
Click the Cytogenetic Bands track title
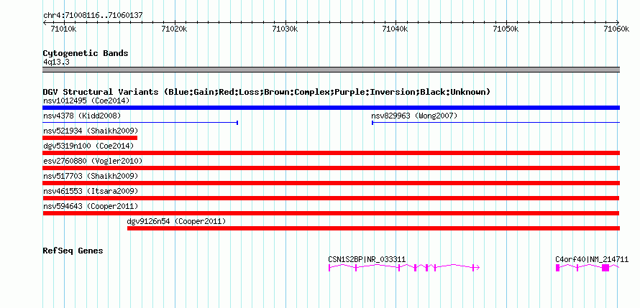pos(86,53)
